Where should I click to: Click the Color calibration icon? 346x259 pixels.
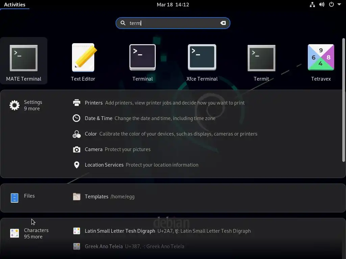point(77,134)
